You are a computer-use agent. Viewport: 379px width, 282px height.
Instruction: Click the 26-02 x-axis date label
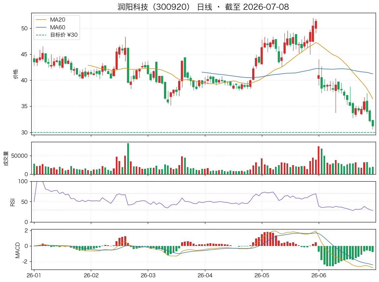point(91,275)
